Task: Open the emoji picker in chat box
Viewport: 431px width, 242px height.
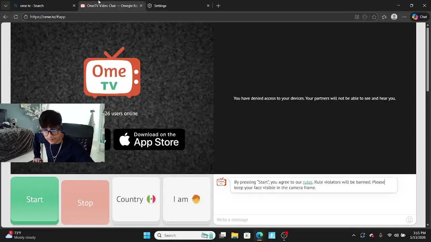Action: (409, 220)
